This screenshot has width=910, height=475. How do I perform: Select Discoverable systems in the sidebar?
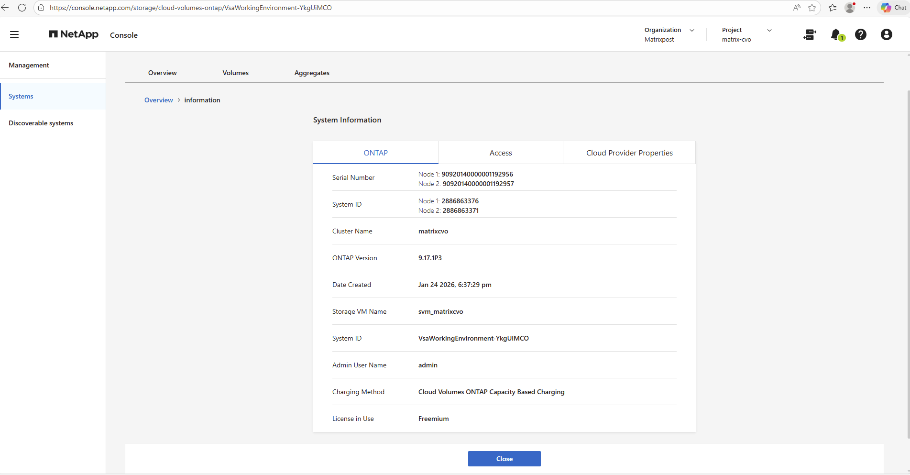pos(41,123)
